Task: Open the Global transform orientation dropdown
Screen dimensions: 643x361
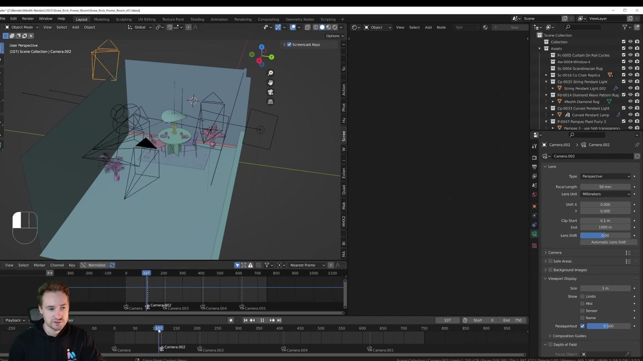Action: point(140,27)
